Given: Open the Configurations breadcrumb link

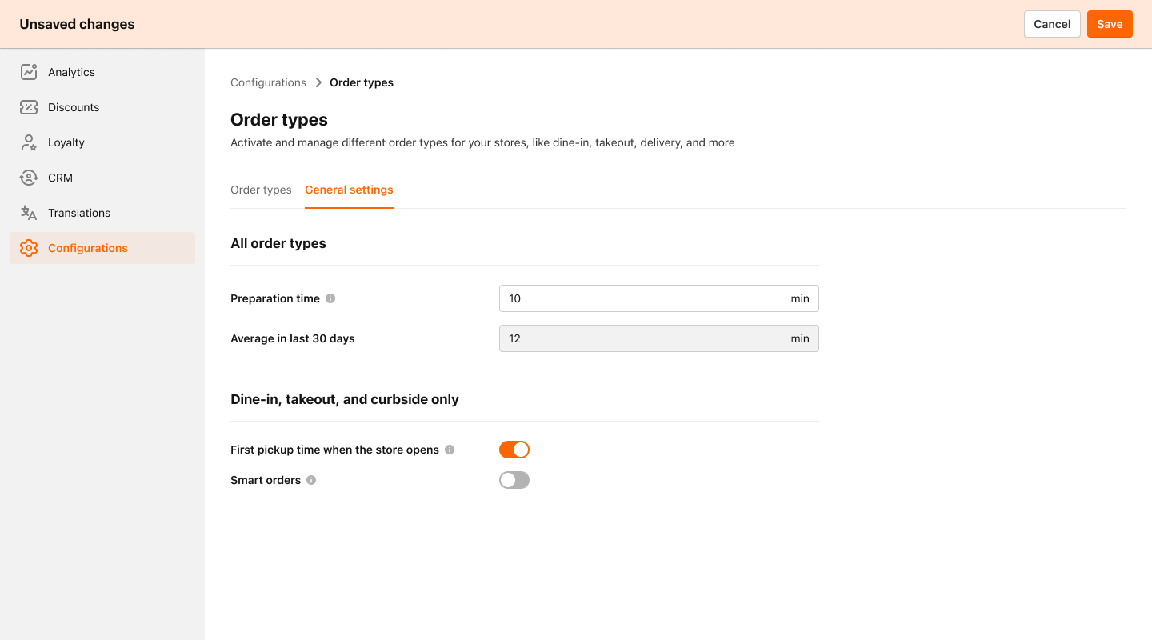Looking at the screenshot, I should [x=268, y=82].
